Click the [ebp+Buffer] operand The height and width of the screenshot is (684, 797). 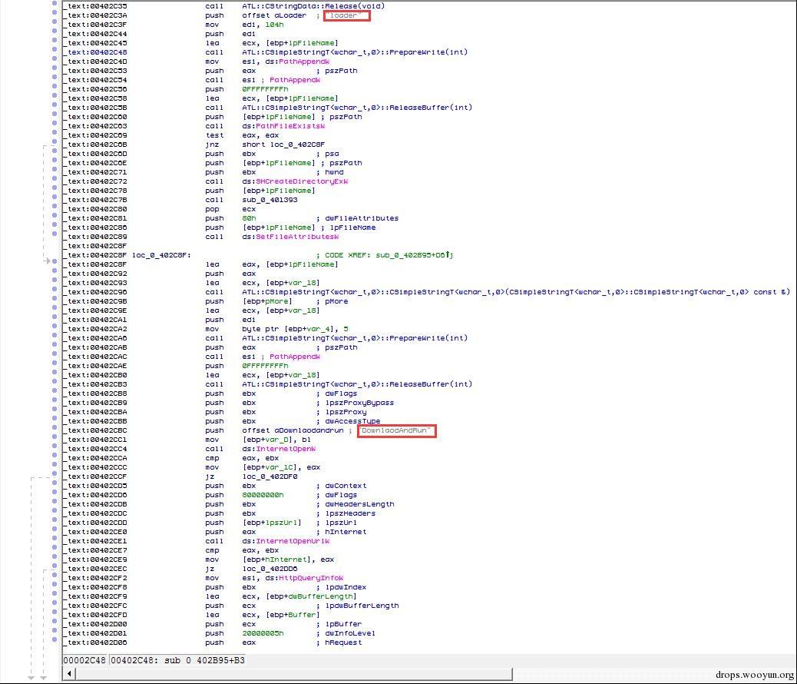tap(293, 615)
